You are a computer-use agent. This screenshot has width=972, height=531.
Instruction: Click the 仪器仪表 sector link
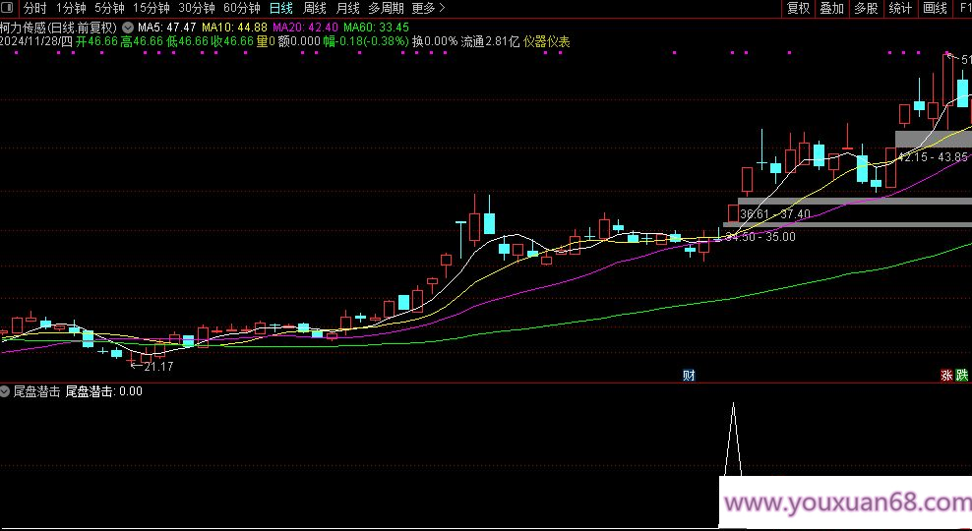click(x=547, y=41)
